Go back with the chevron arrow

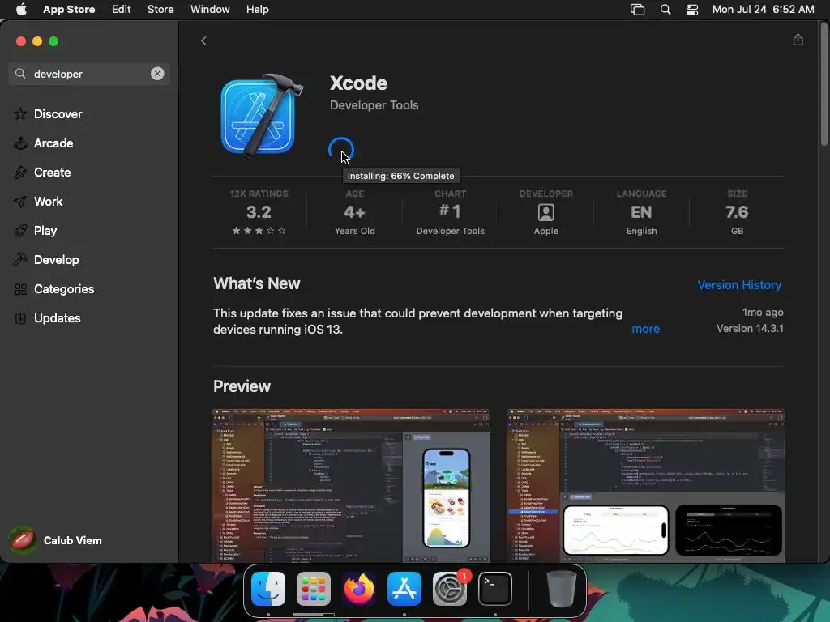[203, 40]
